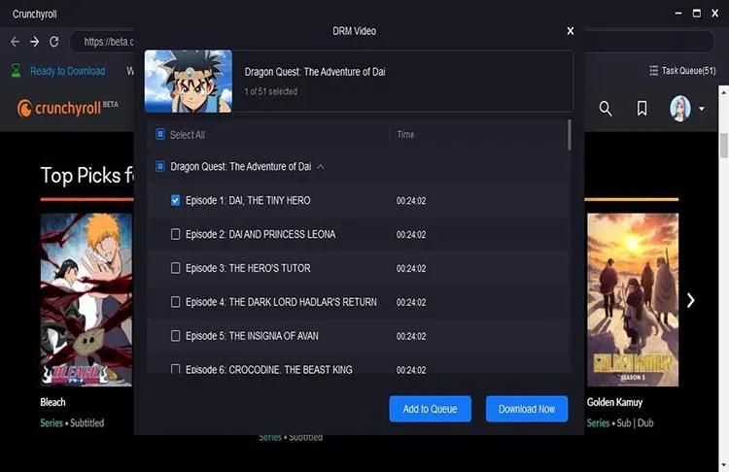The height and width of the screenshot is (472, 729).
Task: Show next Top Picks with right chevron
Action: 690,300
